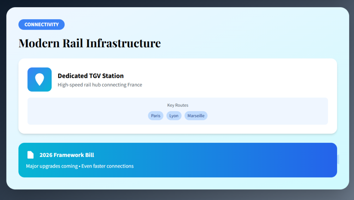Click the location pin icon tile
This screenshot has height=200, width=354.
[x=39, y=79]
